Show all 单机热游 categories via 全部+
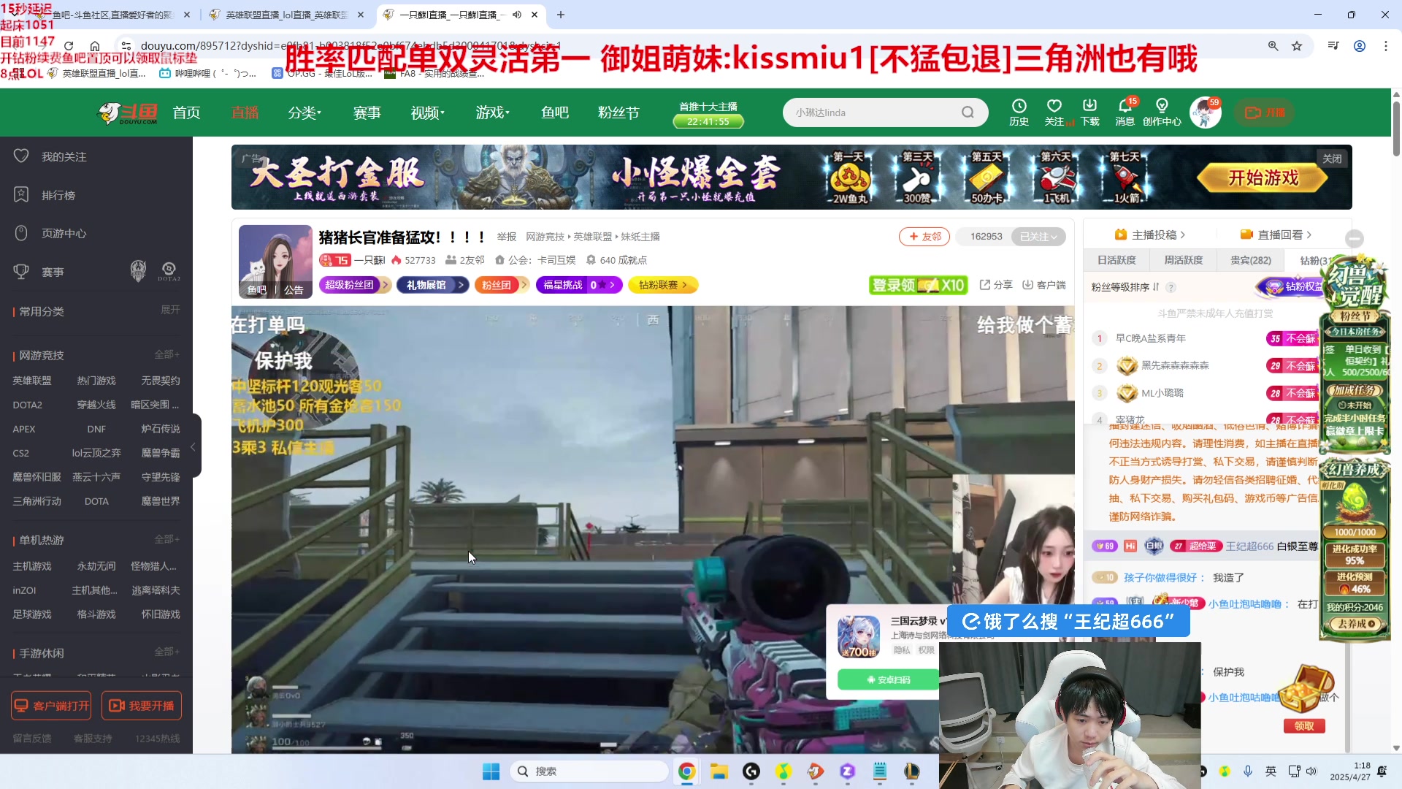 167,539
